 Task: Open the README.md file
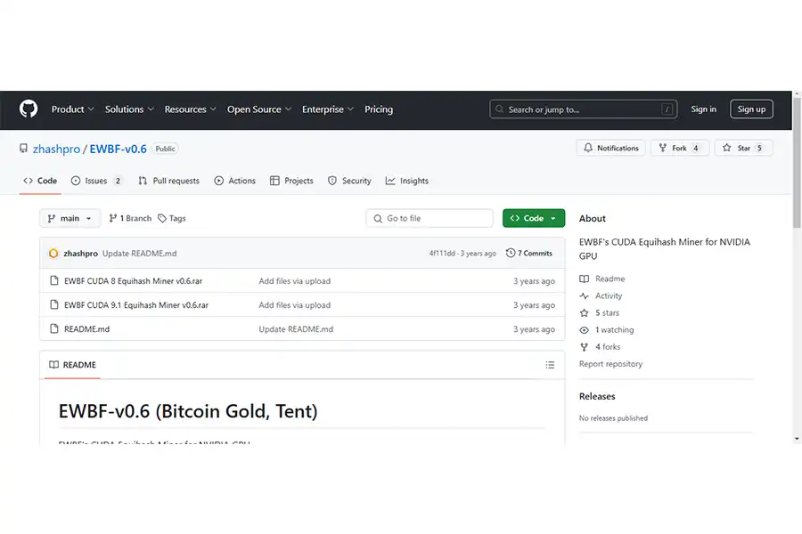click(x=87, y=329)
